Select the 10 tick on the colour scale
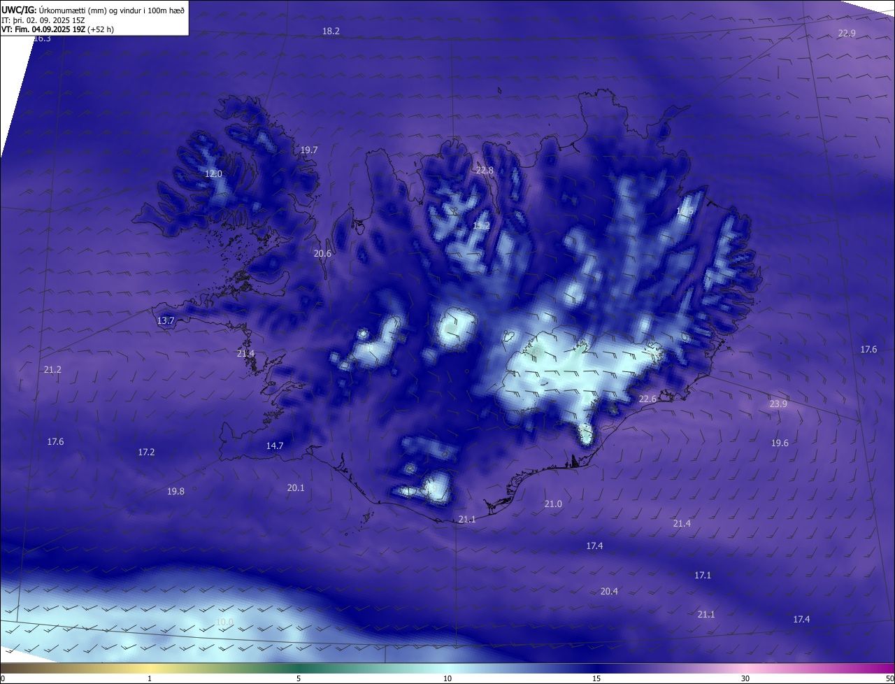Screen dimensions: 895x684 pyautogui.click(x=447, y=679)
